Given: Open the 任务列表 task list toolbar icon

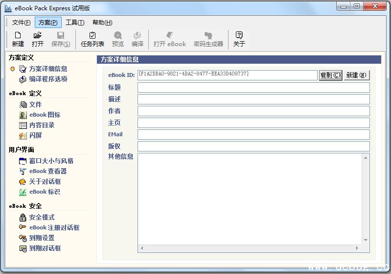Looking at the screenshot, I should pos(92,39).
